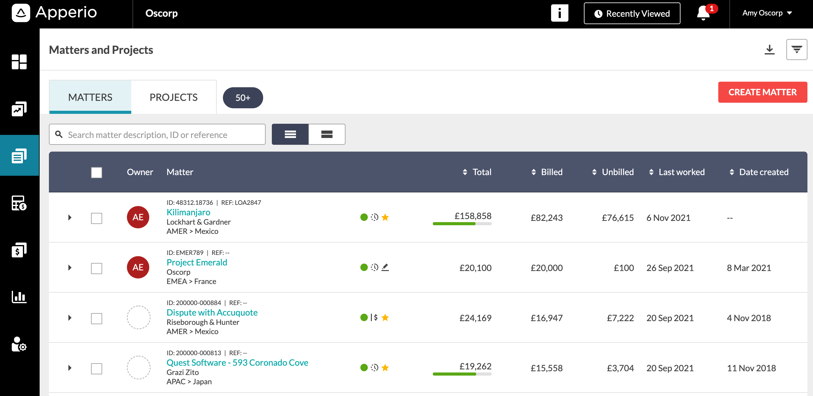Screen dimensions: 813x396
Task: Open the user settings icon in sidebar
Action: point(19,344)
